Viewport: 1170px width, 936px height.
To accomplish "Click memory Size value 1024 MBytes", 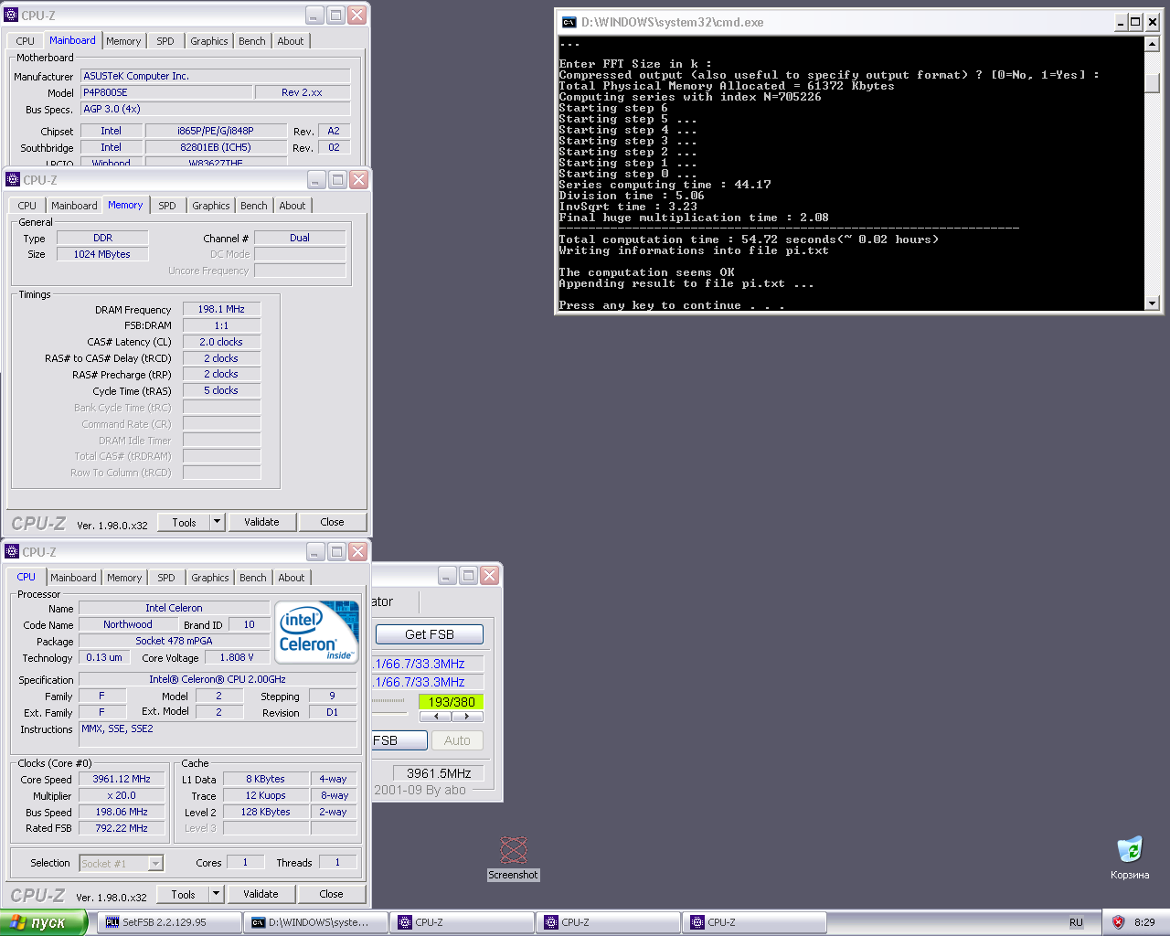I will click(x=102, y=254).
